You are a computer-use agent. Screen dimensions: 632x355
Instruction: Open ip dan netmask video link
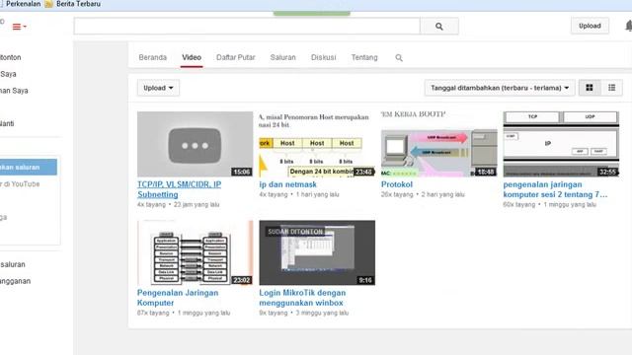(x=287, y=184)
